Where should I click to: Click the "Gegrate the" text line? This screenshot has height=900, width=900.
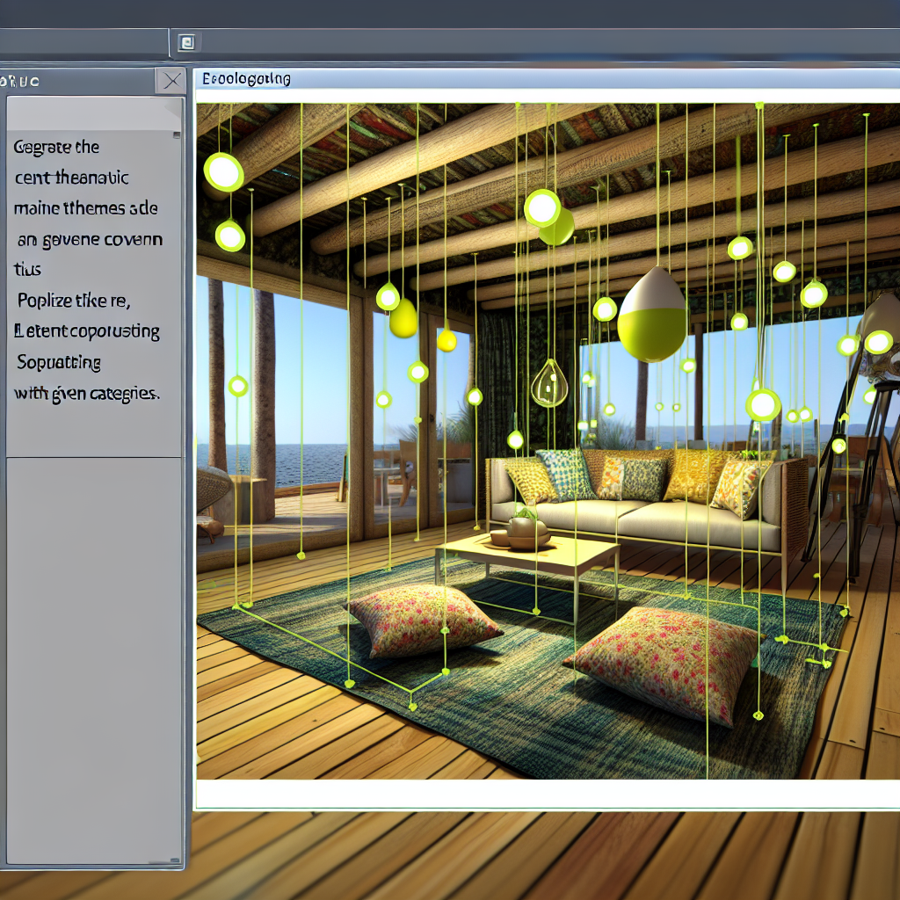click(x=56, y=147)
